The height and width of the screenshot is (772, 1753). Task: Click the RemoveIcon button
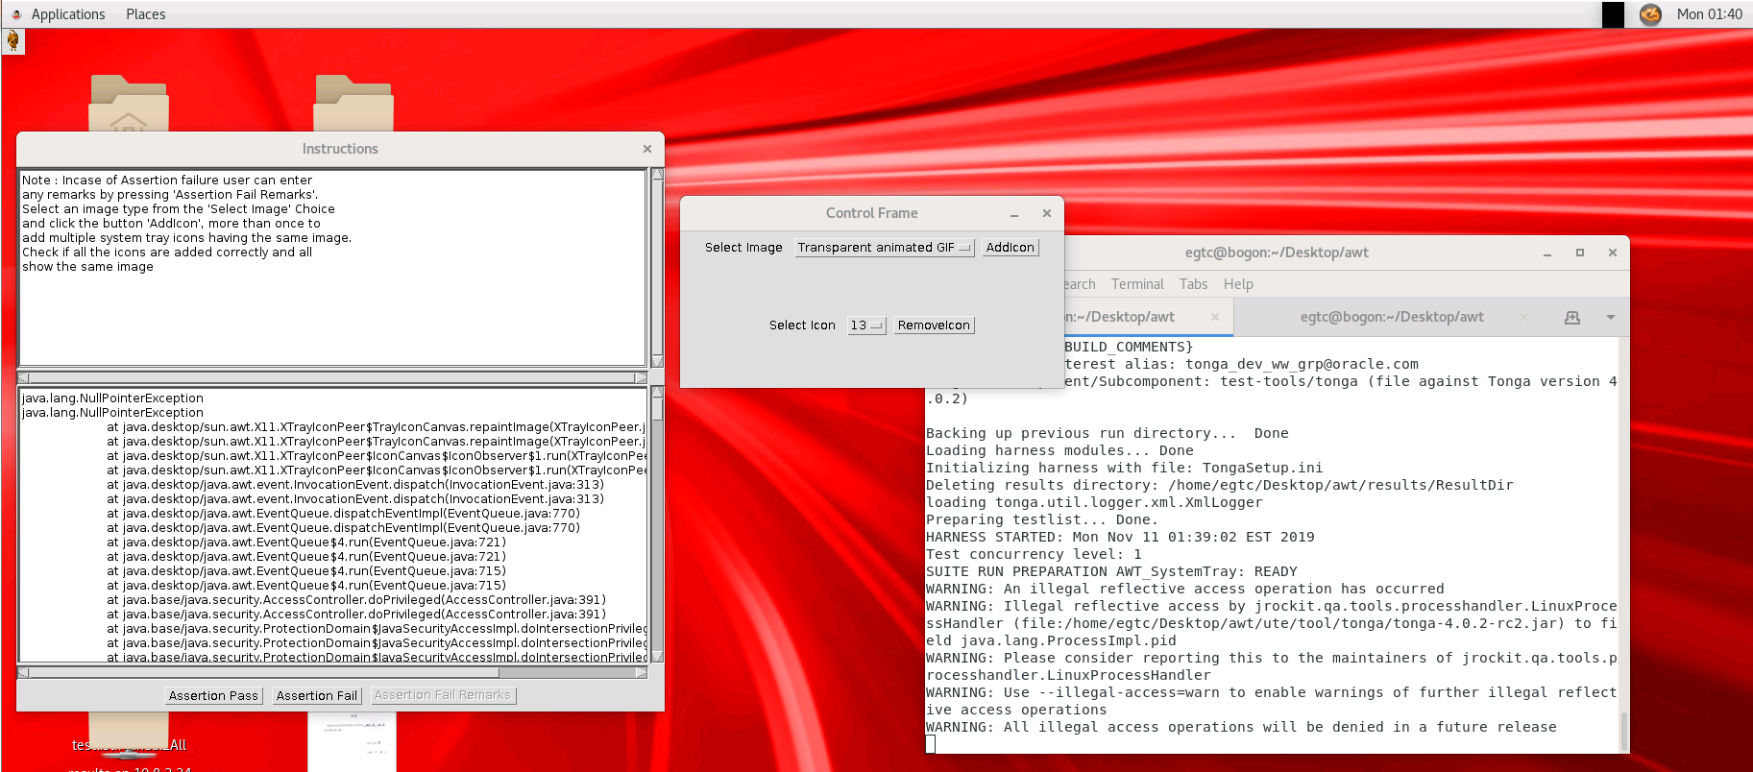click(933, 326)
